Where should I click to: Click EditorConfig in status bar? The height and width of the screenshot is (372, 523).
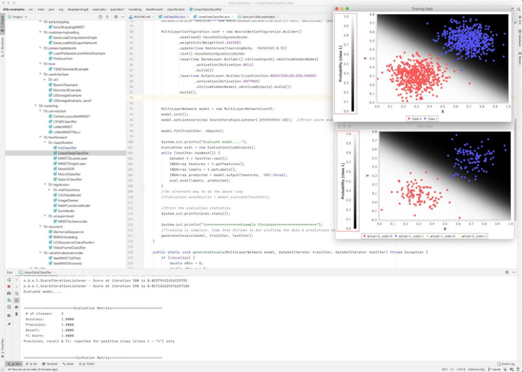coord(477,369)
